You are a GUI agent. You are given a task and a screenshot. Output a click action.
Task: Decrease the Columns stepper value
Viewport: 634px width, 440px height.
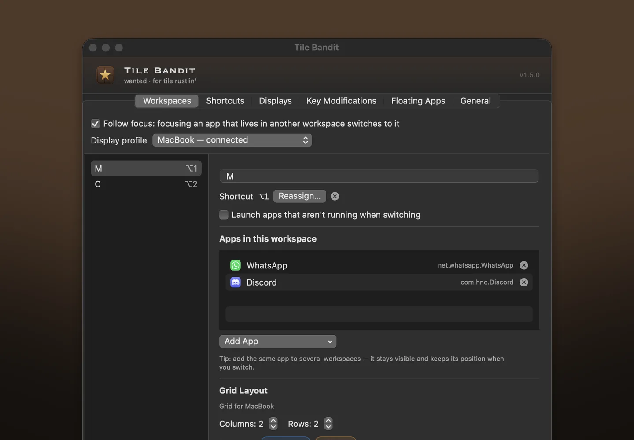point(273,427)
